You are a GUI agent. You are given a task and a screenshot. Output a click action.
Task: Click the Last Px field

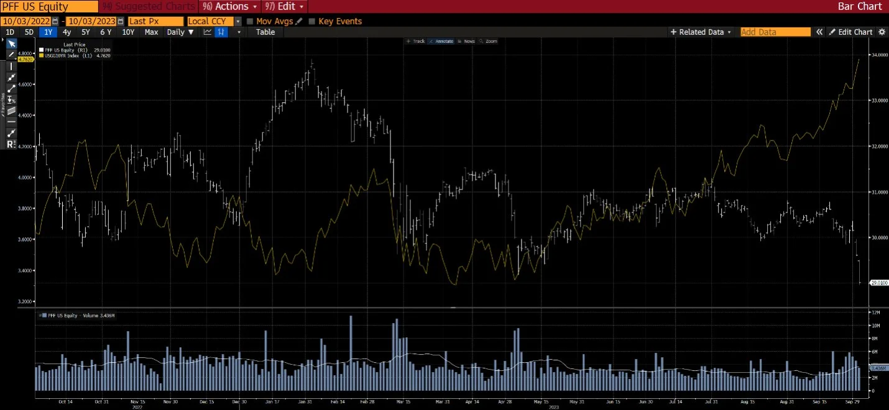coord(155,21)
